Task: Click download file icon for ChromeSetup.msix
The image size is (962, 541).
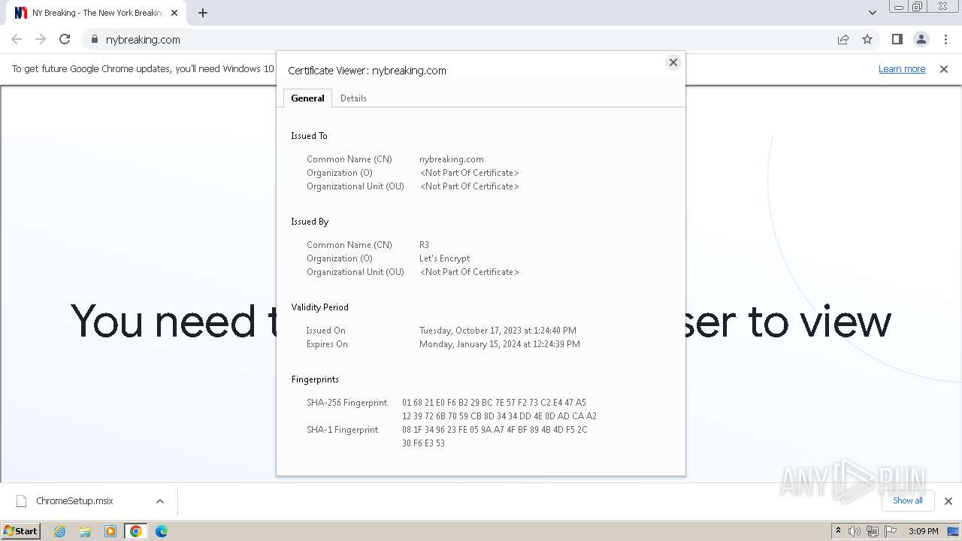Action: tap(22, 501)
